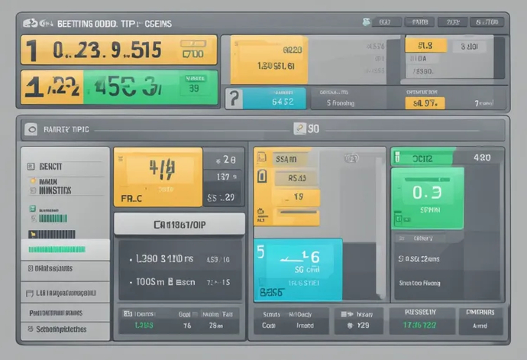527x360 pixels.
Task: Open the CA11867/OIP dropdown bar
Action: click(179, 223)
